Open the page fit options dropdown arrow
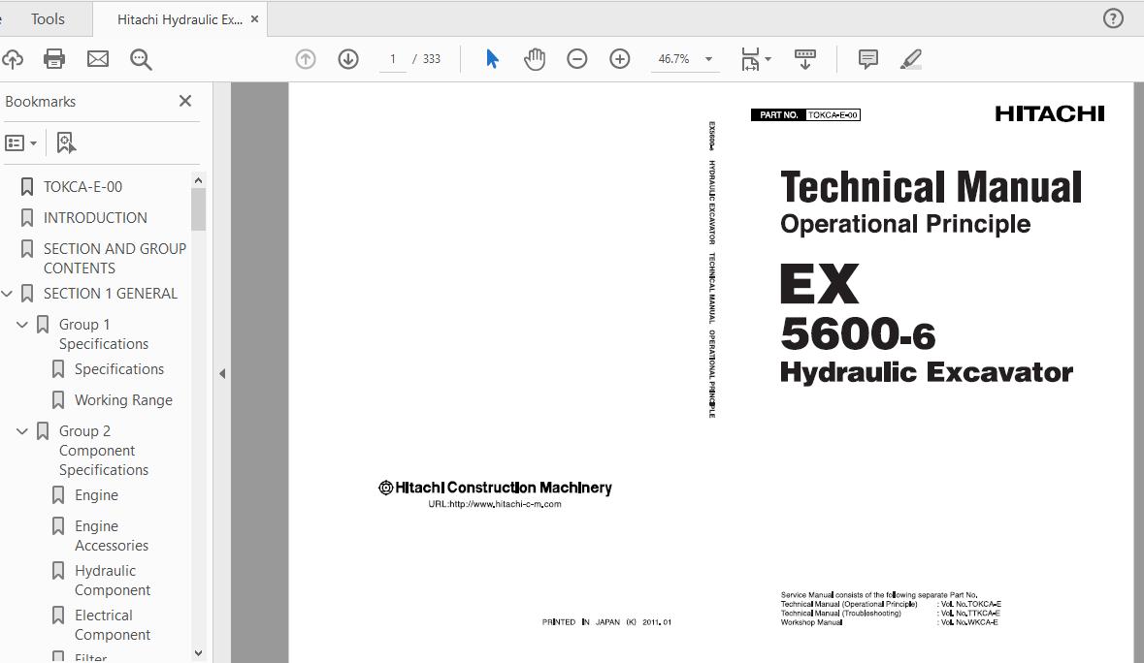Viewport: 1144px width, 663px height. [768, 59]
